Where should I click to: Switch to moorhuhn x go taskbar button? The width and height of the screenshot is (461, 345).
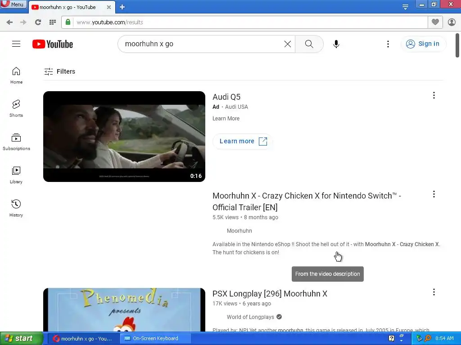tap(83, 339)
